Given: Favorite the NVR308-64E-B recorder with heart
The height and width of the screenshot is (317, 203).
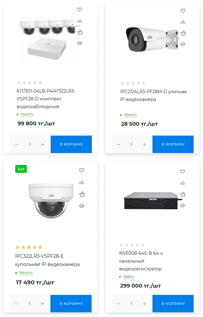Looking at the screenshot, I should point(182,172).
